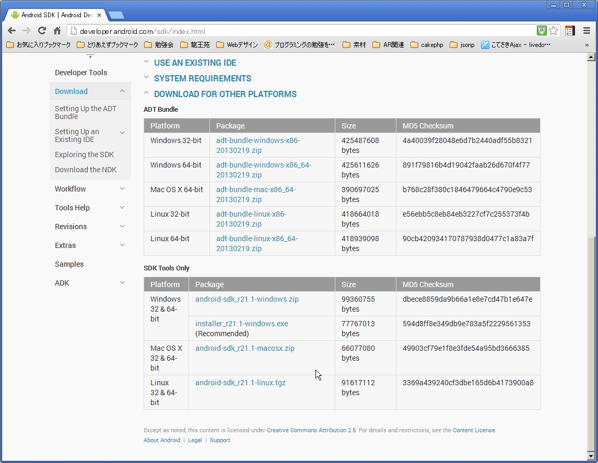Click Windows 32-bit MD5 checksum 4a40039f28048e6d7b2440adf55b8321
The height and width of the screenshot is (463, 598).
click(467, 140)
